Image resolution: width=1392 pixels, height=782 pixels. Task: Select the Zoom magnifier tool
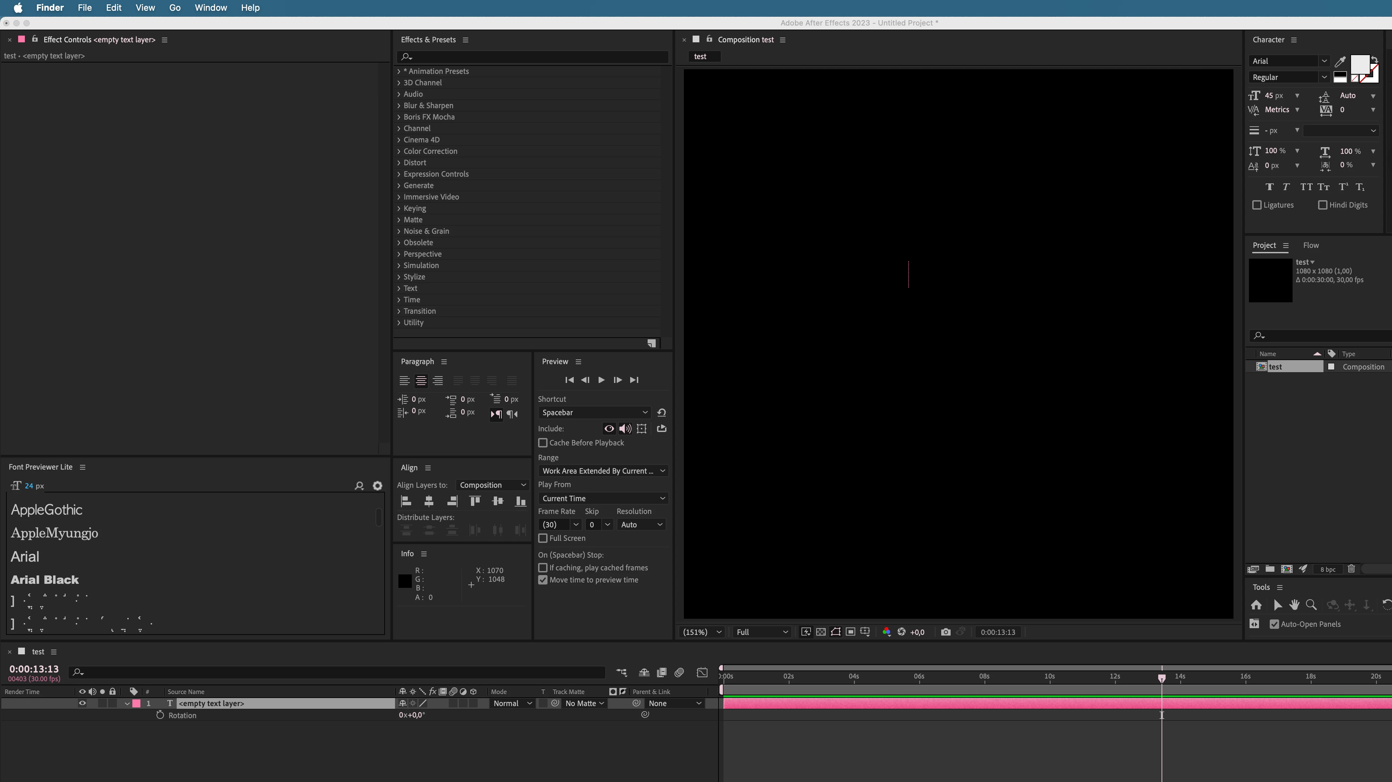pos(1311,605)
